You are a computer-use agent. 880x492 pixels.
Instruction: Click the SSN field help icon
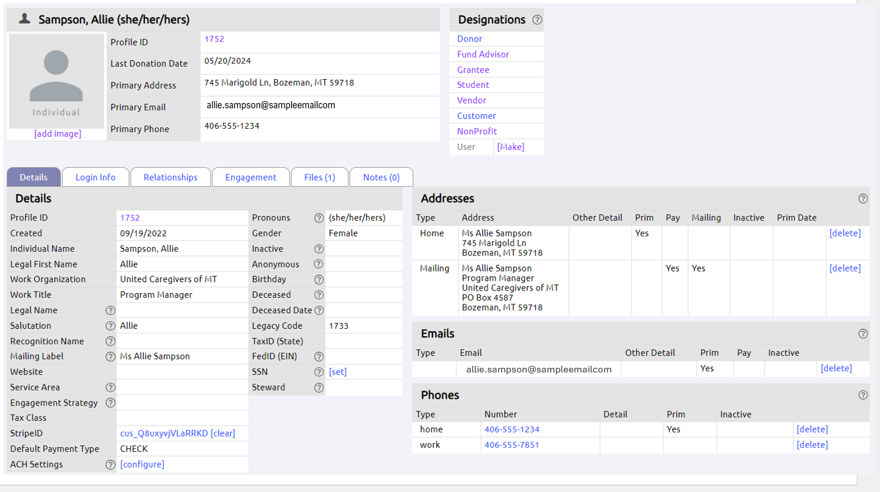(x=319, y=372)
